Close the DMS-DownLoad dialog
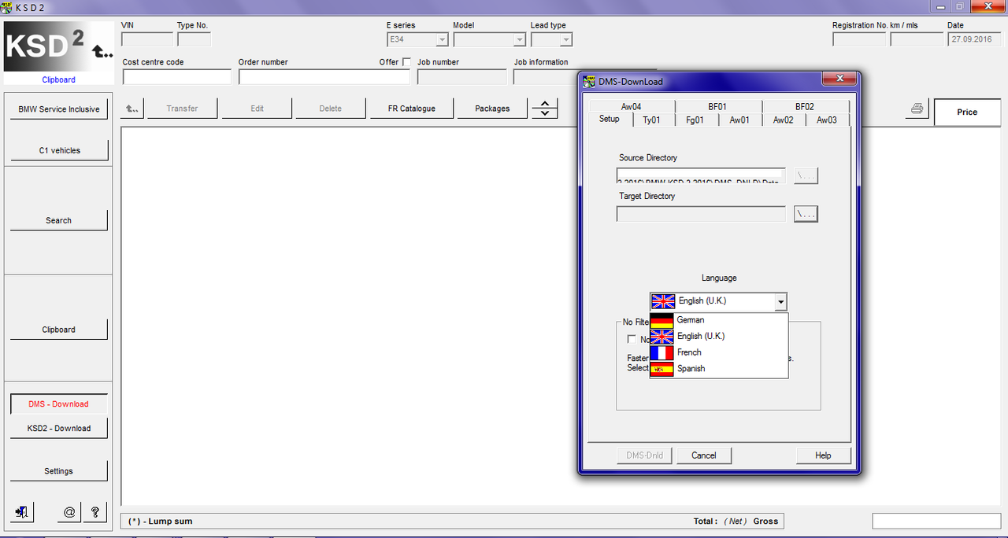Image resolution: width=1008 pixels, height=538 pixels. pyautogui.click(x=839, y=79)
